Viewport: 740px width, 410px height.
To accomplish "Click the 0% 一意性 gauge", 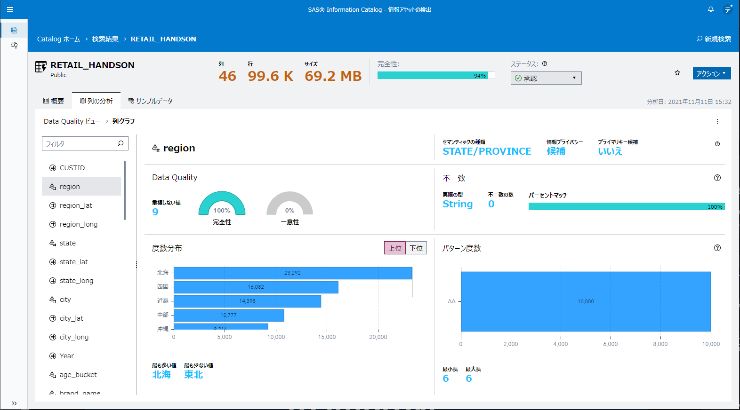I will click(x=290, y=203).
